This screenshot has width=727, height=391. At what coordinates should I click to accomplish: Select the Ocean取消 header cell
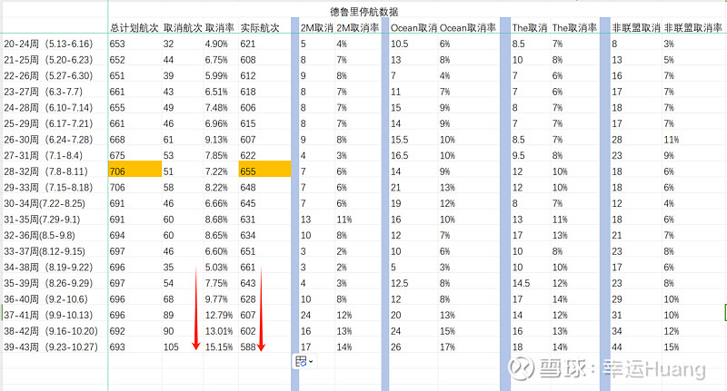click(413, 28)
